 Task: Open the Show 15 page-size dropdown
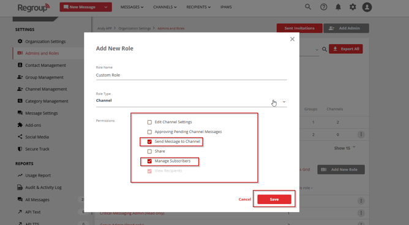(x=345, y=148)
